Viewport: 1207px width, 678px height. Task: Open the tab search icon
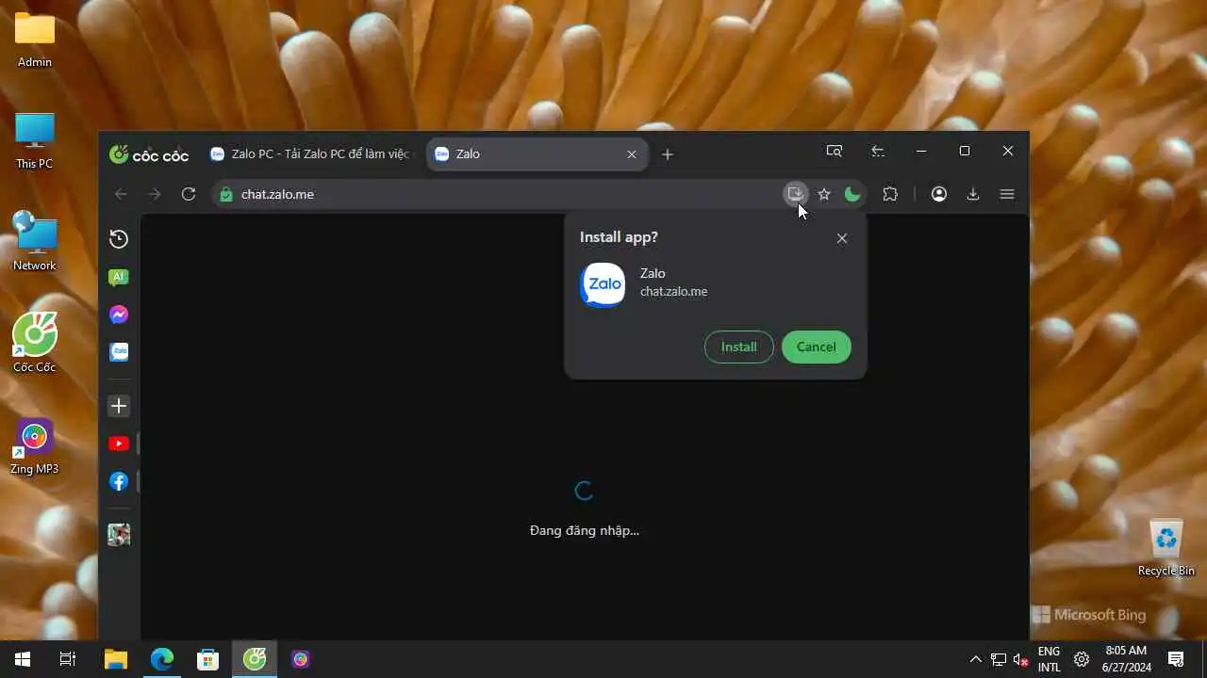[x=835, y=151]
